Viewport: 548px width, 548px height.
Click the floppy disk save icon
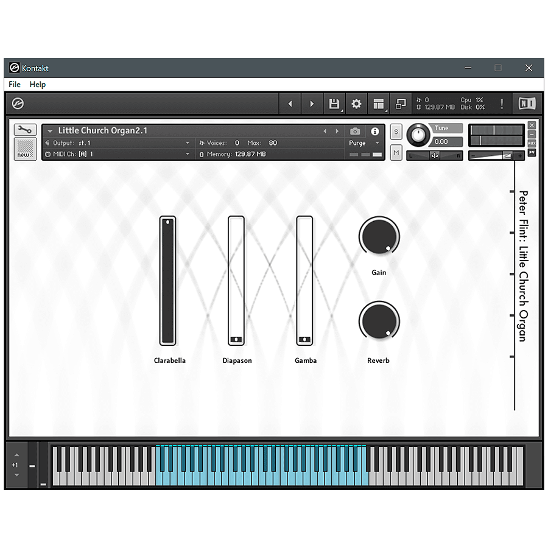click(x=334, y=104)
